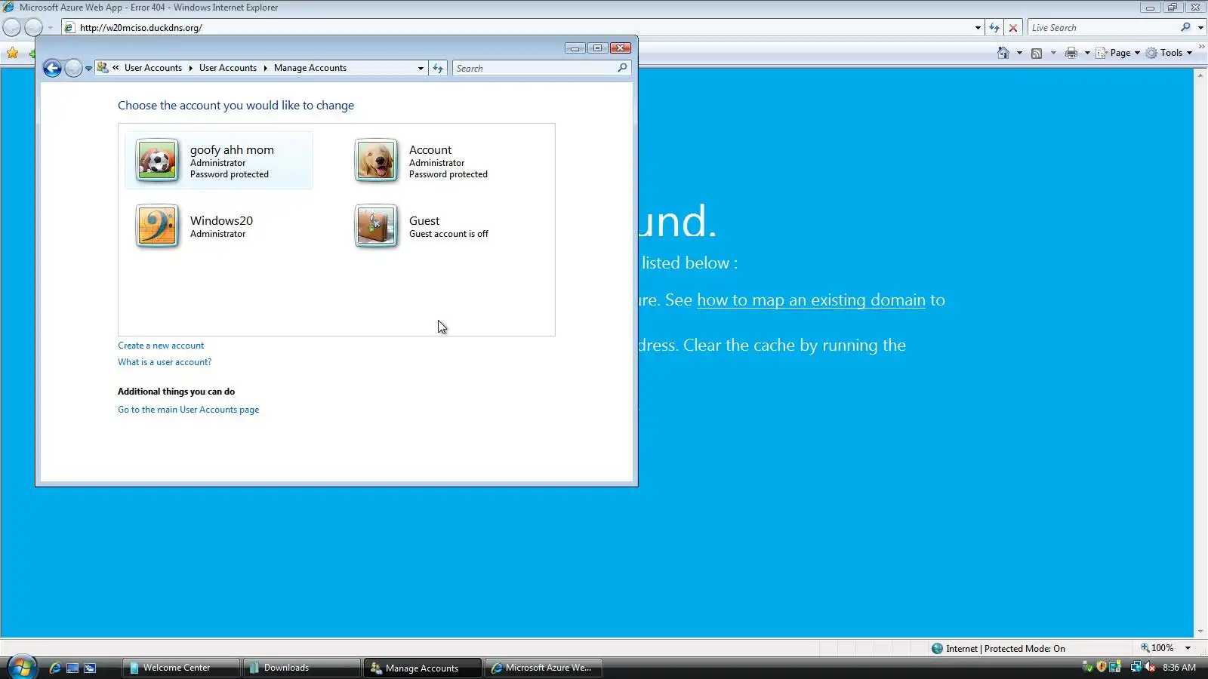Click the forward arrow in Manage Accounts window
1208x679 pixels.
pyautogui.click(x=73, y=69)
